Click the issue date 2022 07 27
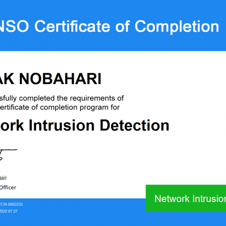Image resolution: width=226 pixels, height=226 pixels. pos(9,211)
